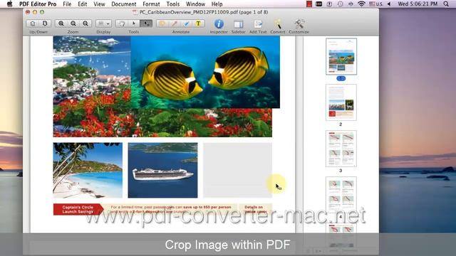Click the Time Machine icon in menu bar
456x256 pixels.
coord(340,4)
